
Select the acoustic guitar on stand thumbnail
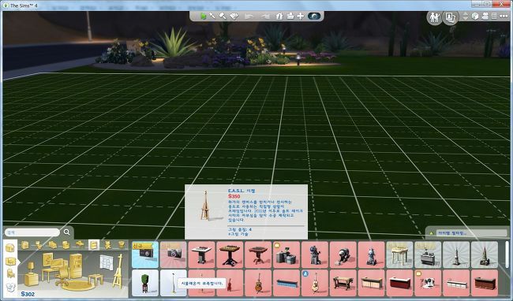click(258, 283)
